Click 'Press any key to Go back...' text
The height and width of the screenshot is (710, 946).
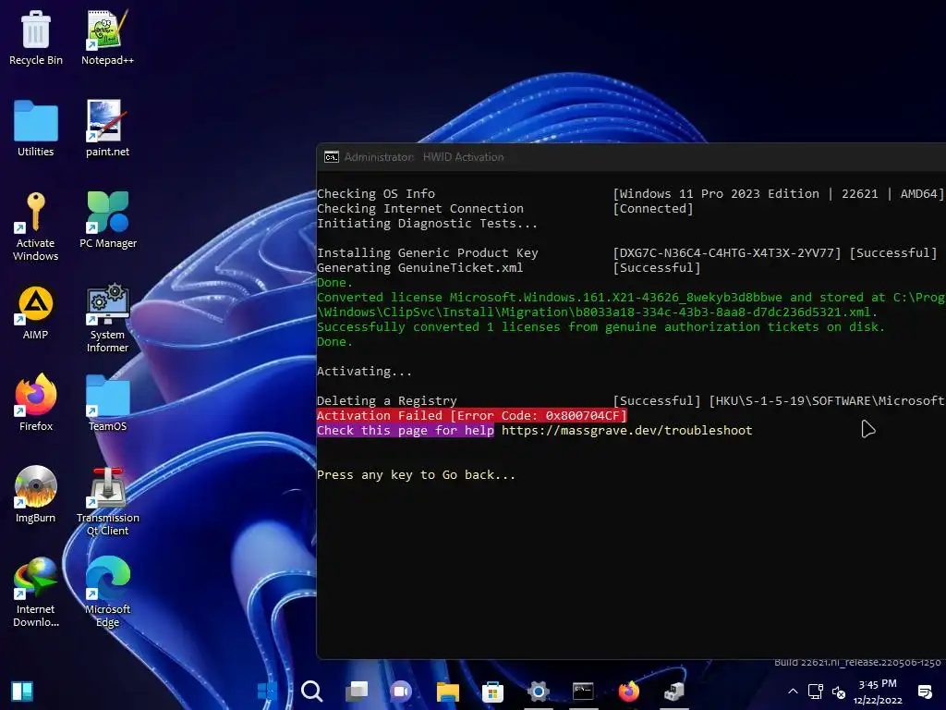[417, 475]
